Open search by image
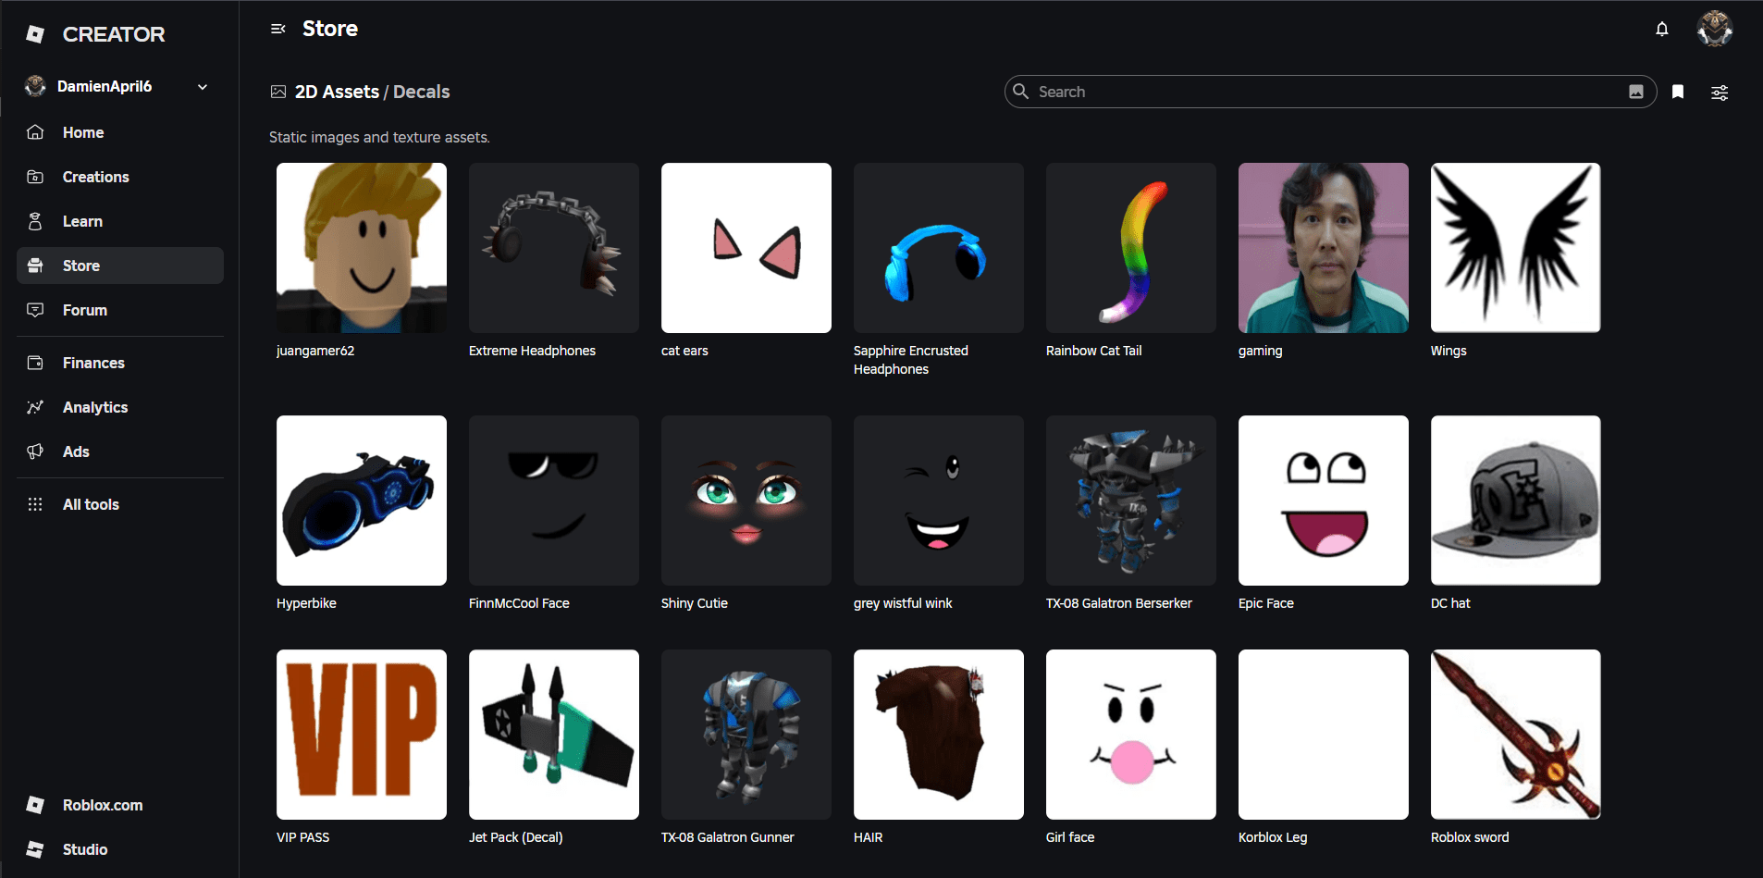1763x878 pixels. (1637, 92)
